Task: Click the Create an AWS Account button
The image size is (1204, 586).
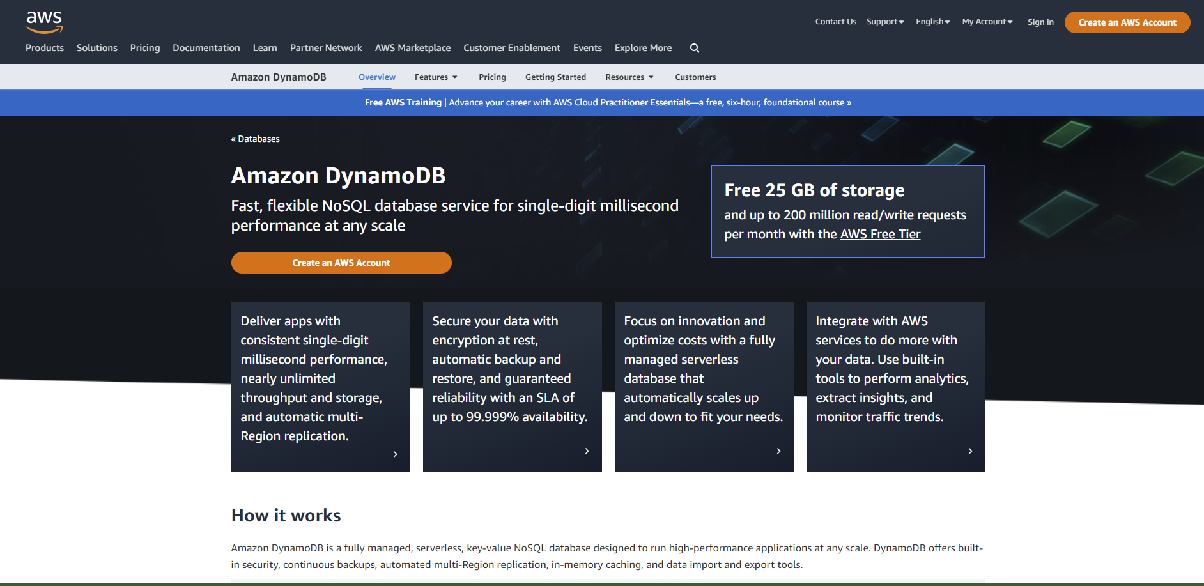Action: 1127,22
